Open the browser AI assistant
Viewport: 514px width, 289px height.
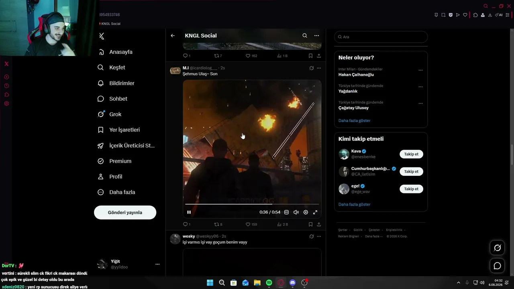tap(499, 15)
